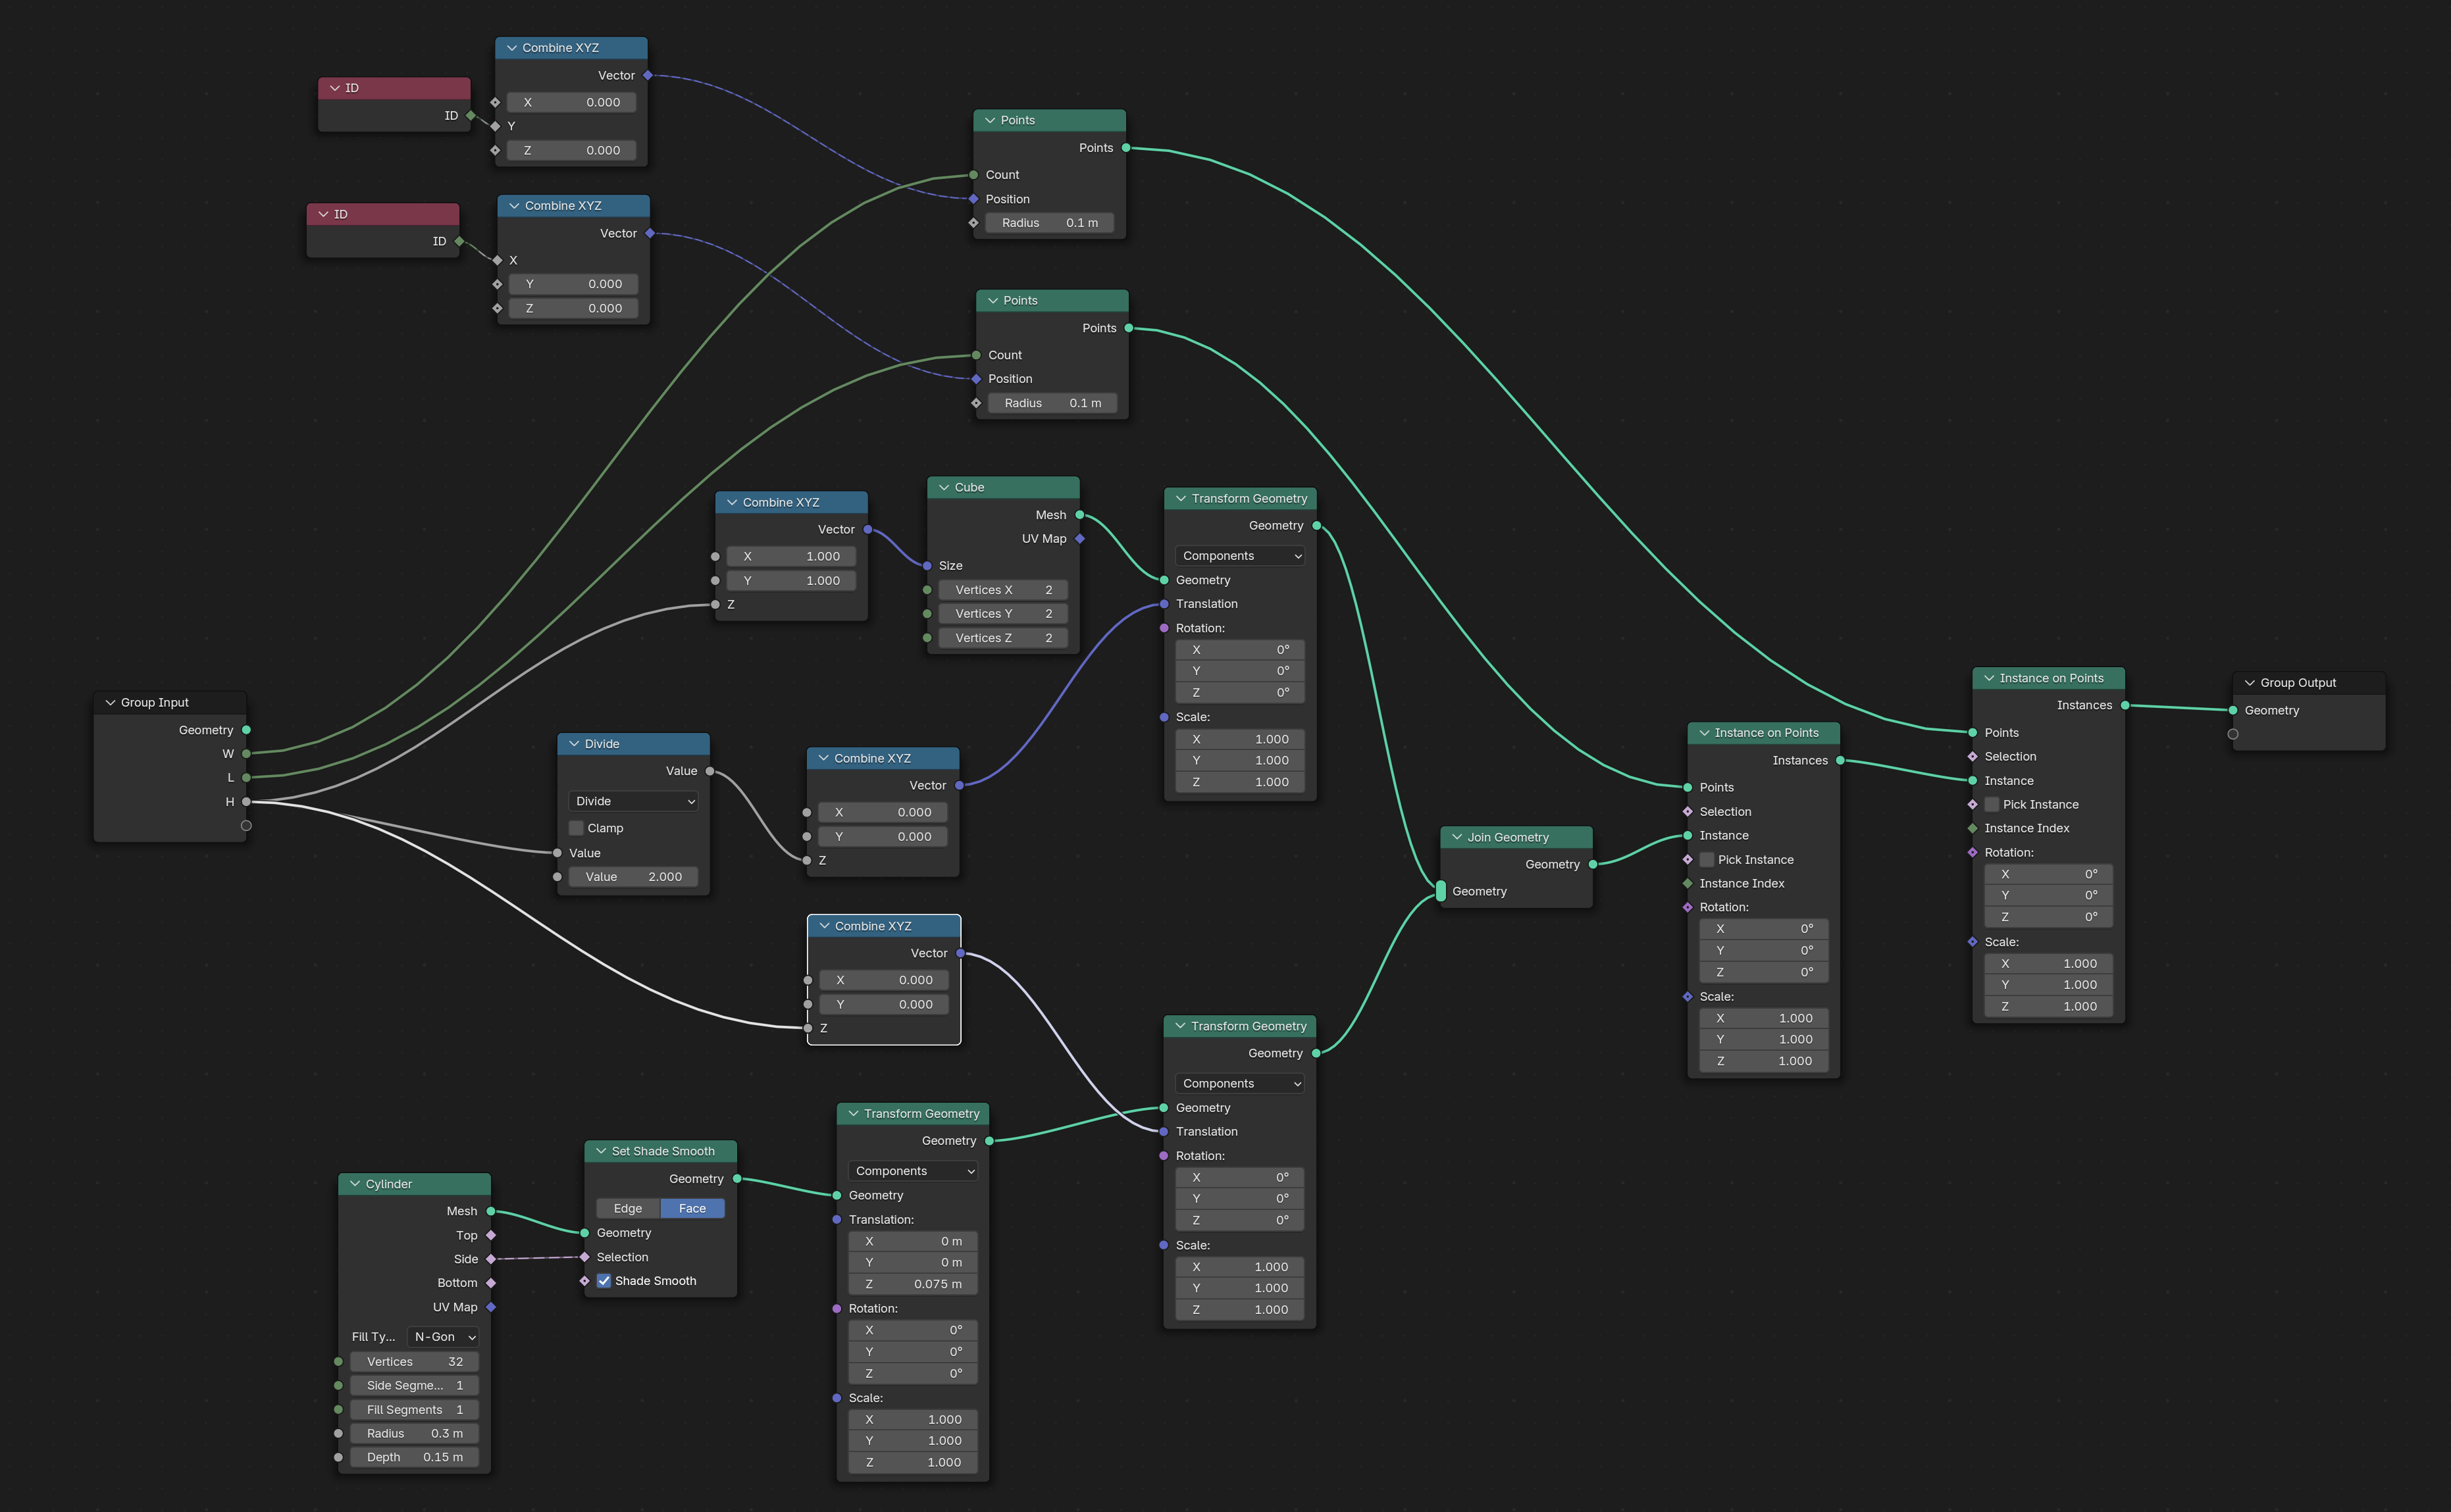This screenshot has height=1512, width=2451.
Task: Click the Cube Size input socket
Action: 927,566
